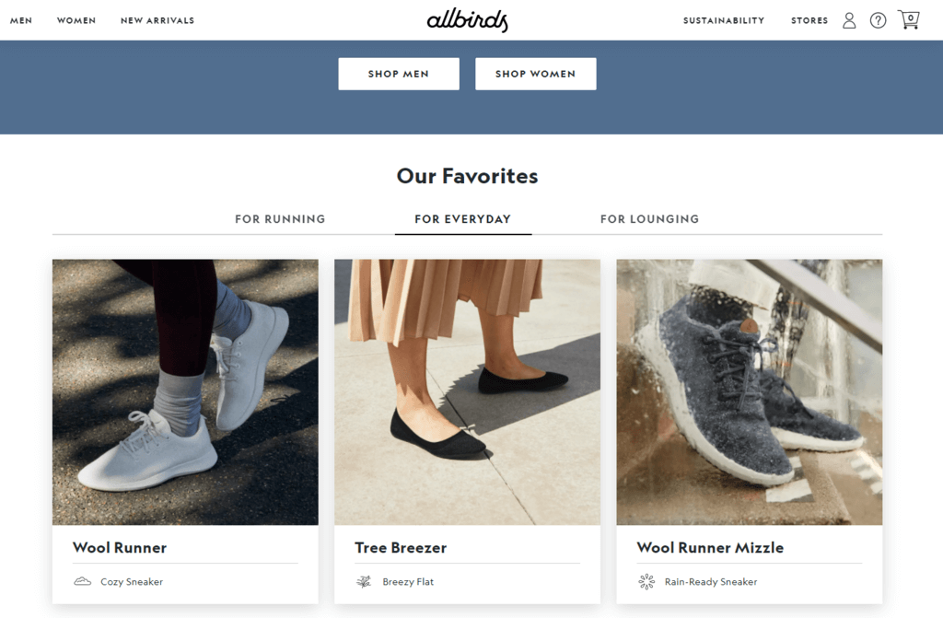Click the help question mark icon

click(x=878, y=19)
